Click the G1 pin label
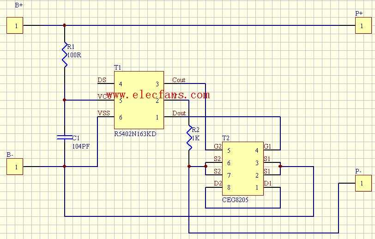Image resolution: width=375 pixels, height=239 pixels. coord(267,146)
